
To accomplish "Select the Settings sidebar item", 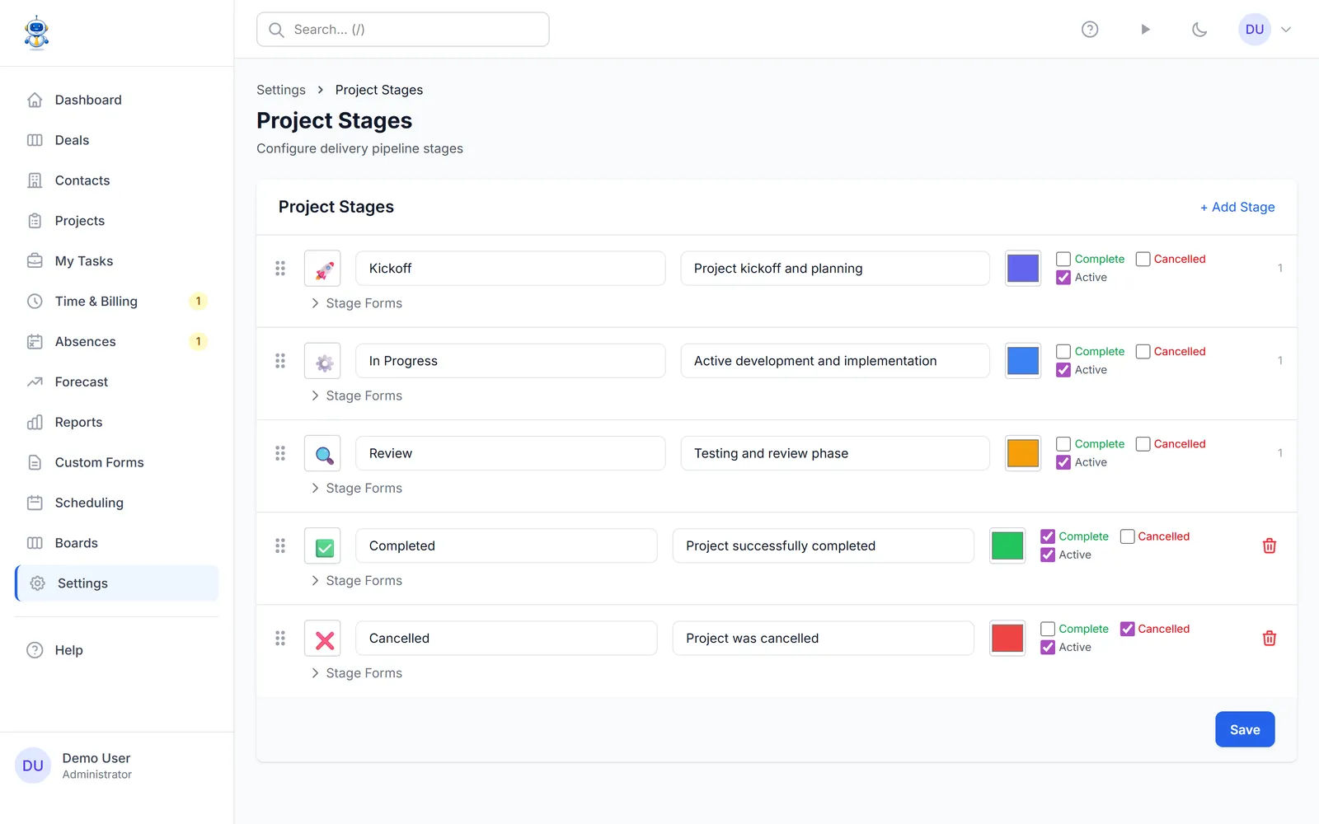I will [116, 583].
